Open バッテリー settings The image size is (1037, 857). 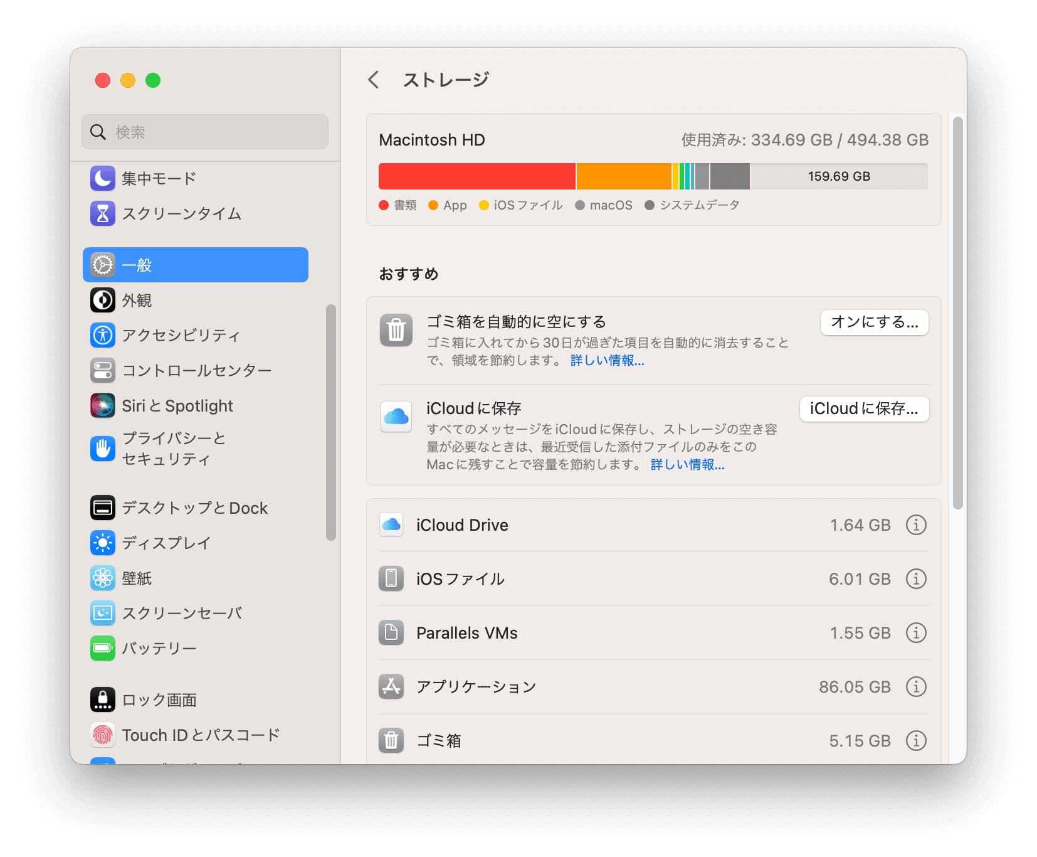click(196, 648)
